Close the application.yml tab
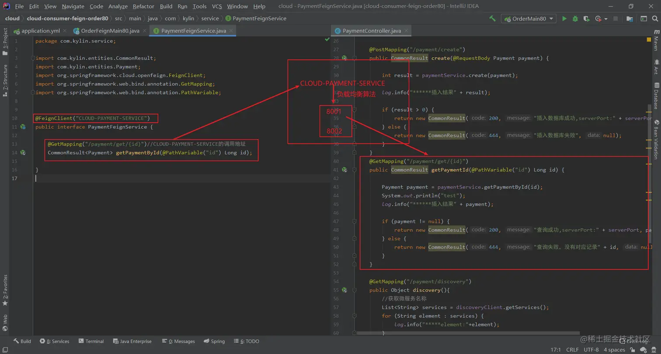Image resolution: width=661 pixels, height=354 pixels. (65, 31)
